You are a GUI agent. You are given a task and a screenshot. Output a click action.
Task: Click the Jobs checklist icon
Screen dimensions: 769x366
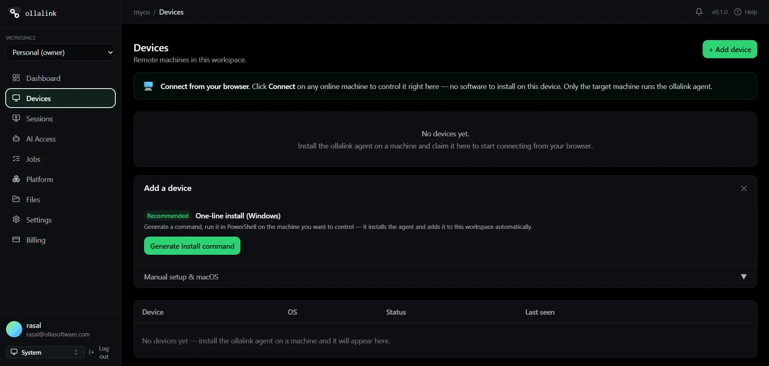point(16,159)
